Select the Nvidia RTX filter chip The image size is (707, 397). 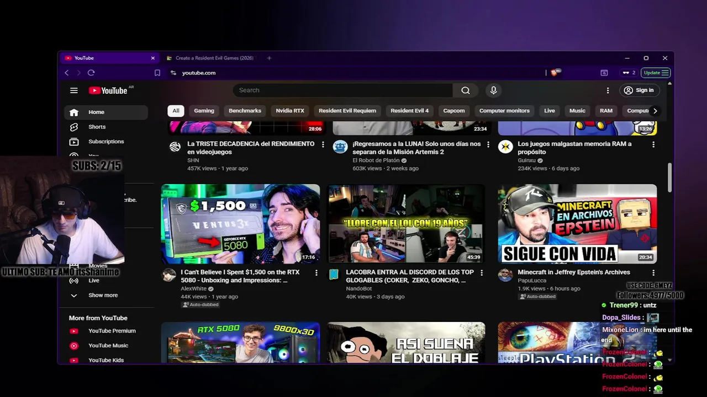290,111
